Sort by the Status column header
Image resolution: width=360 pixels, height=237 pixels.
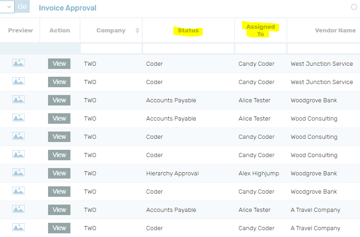click(x=188, y=31)
